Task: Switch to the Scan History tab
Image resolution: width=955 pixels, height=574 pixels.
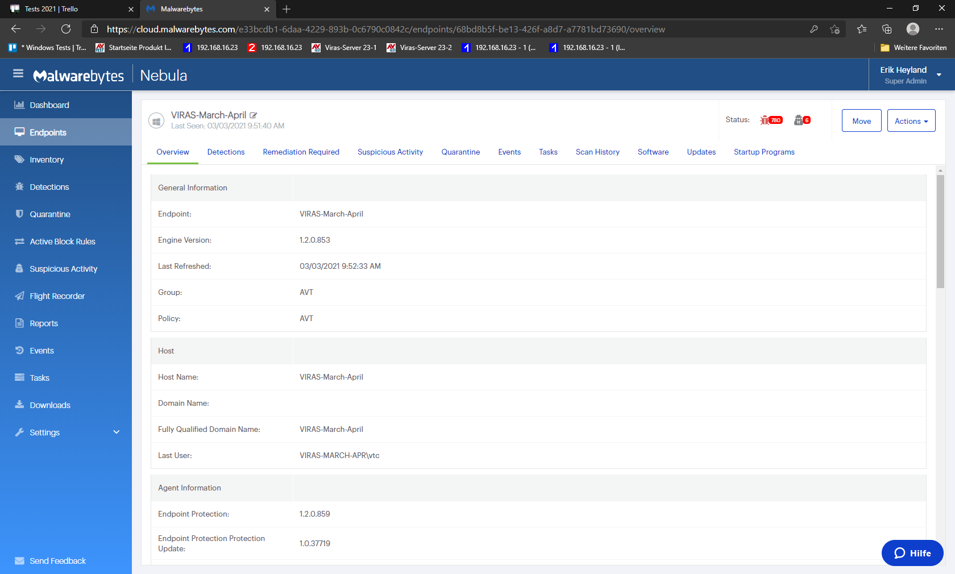Action: 597,152
